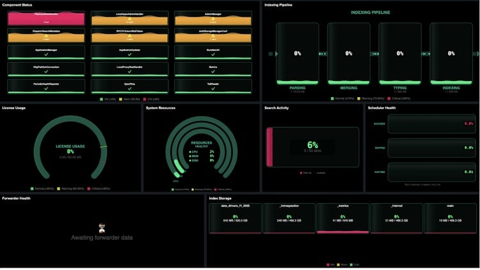Viewport: 480px width, 270px height.
Task: Click the warning icon in LocalAppsAdminHandler card
Action: [129, 19]
